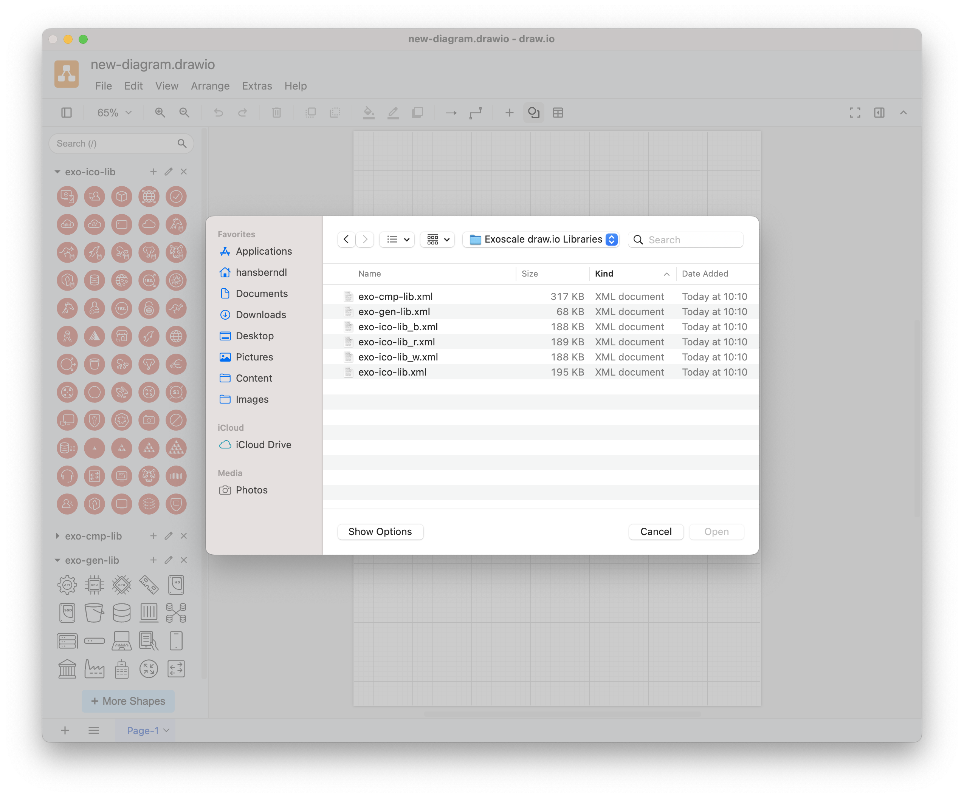964x798 pixels.
Task: Click the More Shapes button
Action: [x=128, y=701]
